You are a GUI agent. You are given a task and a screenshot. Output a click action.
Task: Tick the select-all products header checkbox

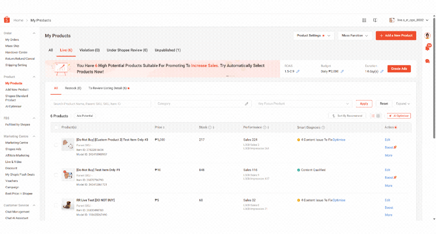coord(56,127)
